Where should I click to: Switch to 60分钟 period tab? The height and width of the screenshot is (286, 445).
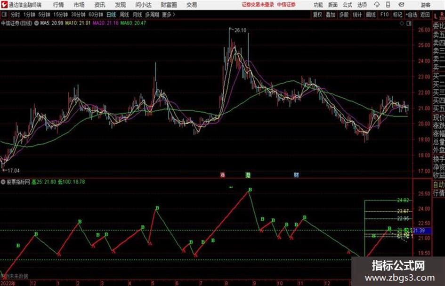(x=96, y=15)
